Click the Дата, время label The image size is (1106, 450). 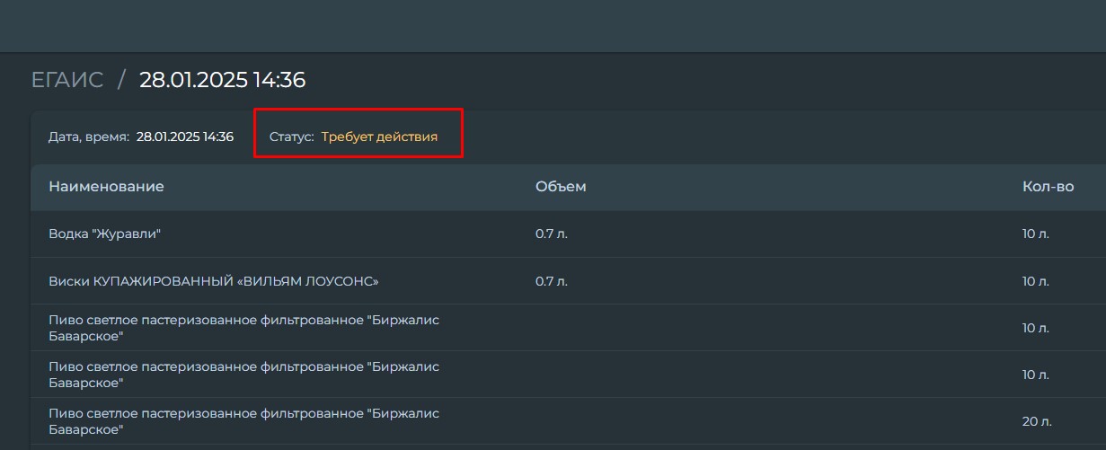(89, 137)
